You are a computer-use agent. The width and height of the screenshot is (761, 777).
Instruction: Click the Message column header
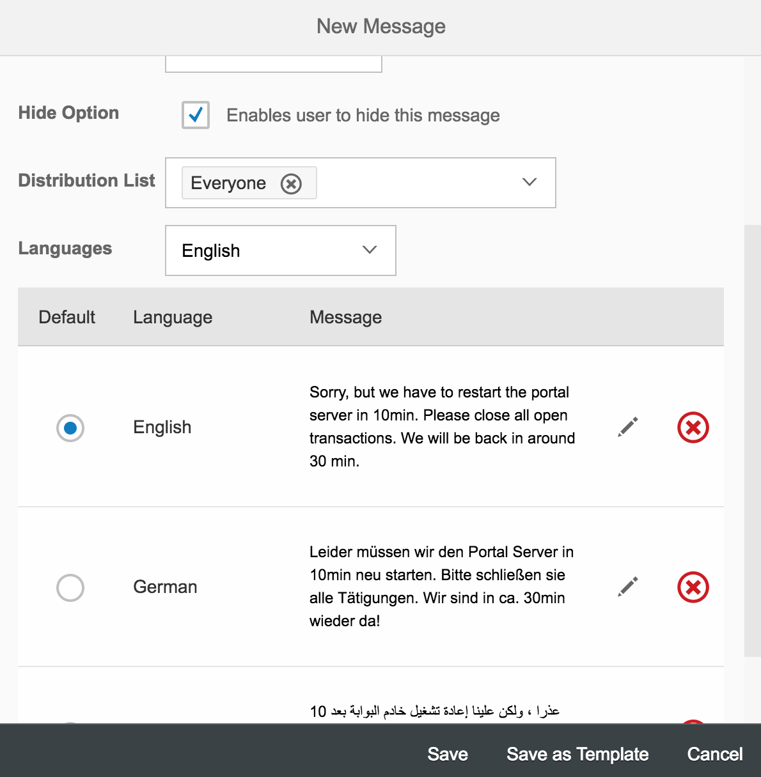pyautogui.click(x=346, y=317)
